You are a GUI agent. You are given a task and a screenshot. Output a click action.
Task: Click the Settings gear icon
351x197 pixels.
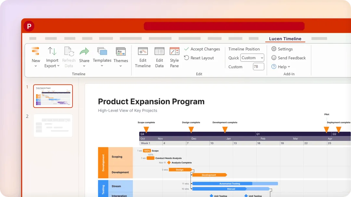pos(274,49)
